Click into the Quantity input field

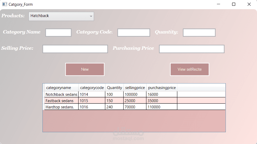pos(199,32)
